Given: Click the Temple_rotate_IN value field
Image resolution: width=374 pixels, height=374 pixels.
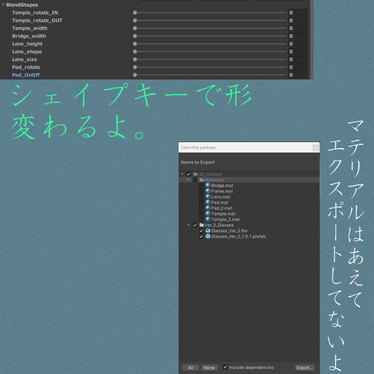Looking at the screenshot, I should point(298,13).
